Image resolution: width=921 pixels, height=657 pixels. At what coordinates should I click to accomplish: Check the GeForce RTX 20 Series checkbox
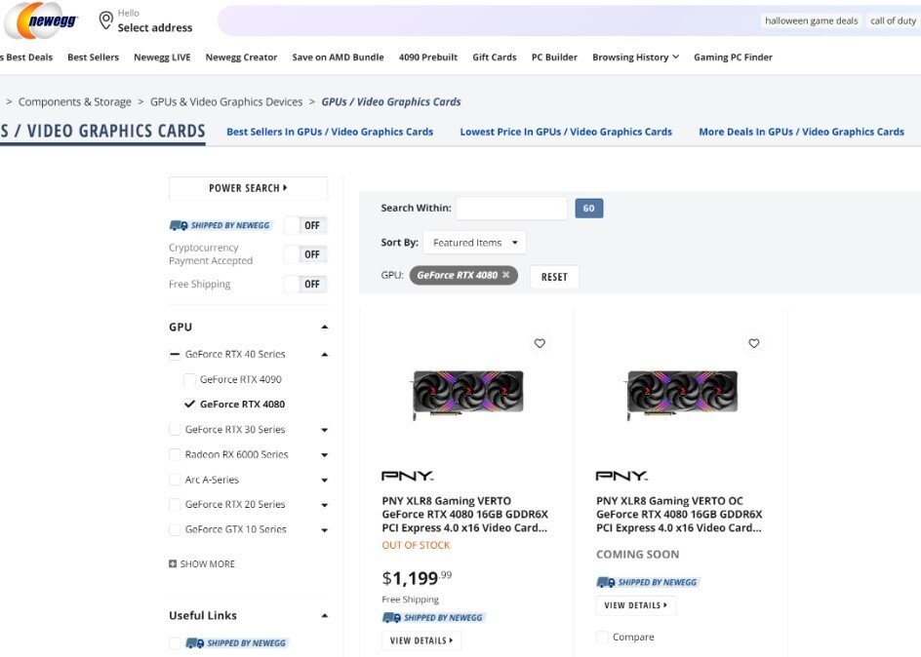coord(175,505)
